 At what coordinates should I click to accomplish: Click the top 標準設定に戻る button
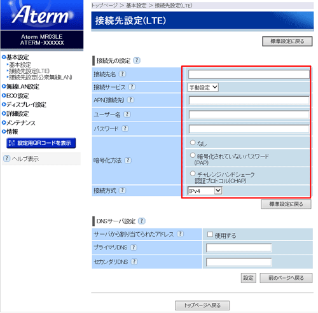287,41
